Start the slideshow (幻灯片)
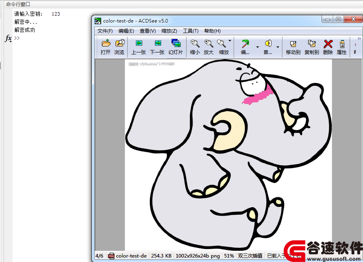The width and height of the screenshot is (363, 262). click(x=176, y=43)
